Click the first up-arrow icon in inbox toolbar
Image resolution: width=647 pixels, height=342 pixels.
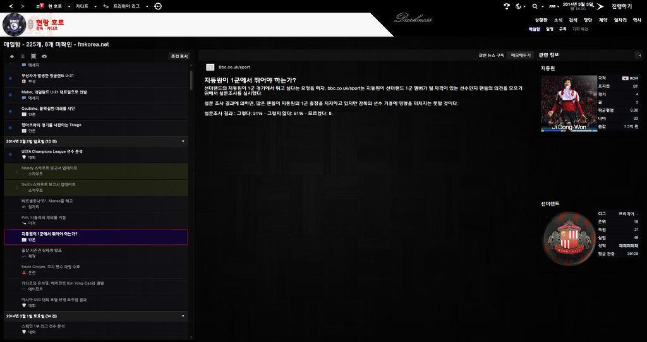coord(12,56)
